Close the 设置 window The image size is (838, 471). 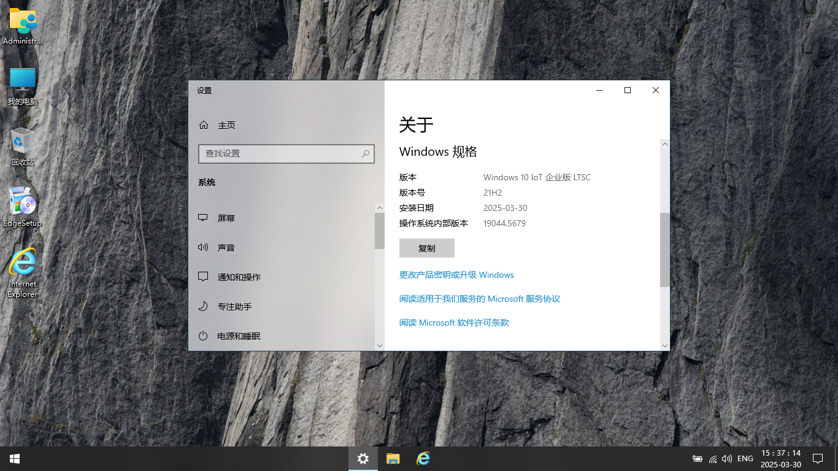(x=656, y=90)
